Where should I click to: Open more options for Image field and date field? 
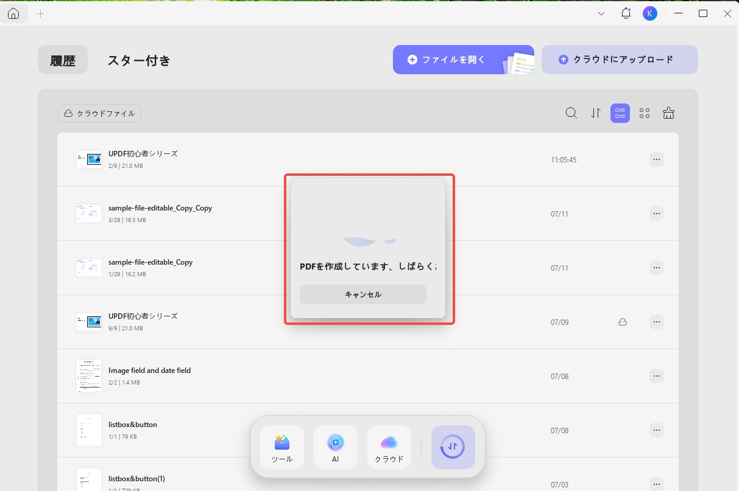(x=656, y=376)
